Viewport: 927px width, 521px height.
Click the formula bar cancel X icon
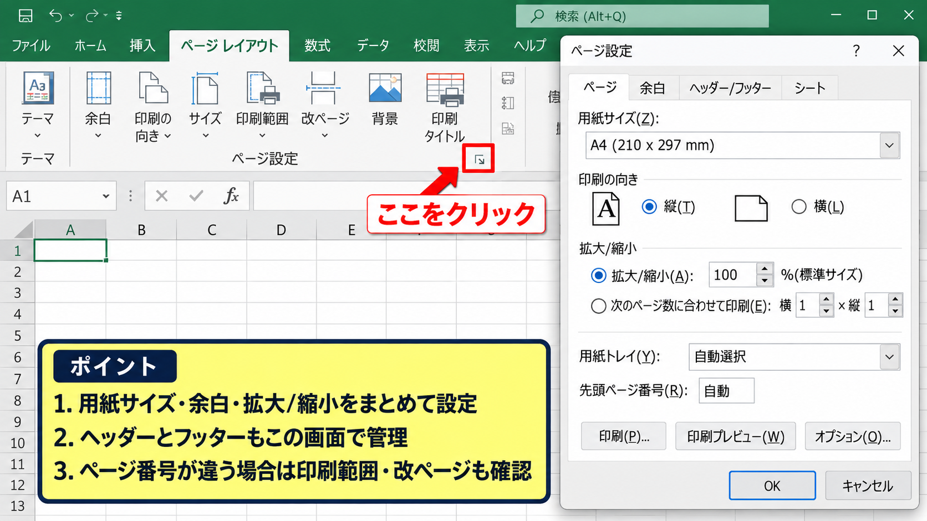pos(162,196)
